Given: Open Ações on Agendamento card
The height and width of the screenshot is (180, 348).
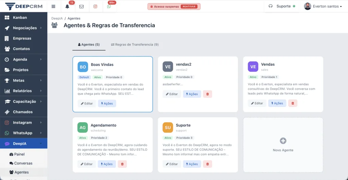Looking at the screenshot, I should 107,164.
